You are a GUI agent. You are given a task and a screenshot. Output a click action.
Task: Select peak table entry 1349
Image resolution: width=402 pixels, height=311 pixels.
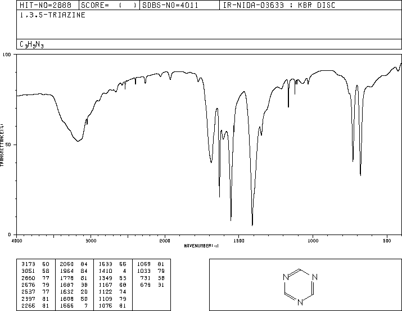tap(112, 278)
